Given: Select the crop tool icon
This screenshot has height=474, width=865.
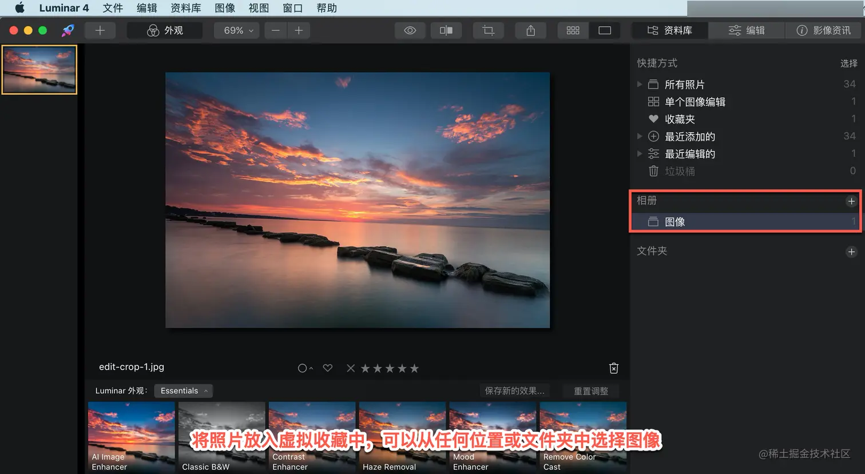Looking at the screenshot, I should coord(488,30).
